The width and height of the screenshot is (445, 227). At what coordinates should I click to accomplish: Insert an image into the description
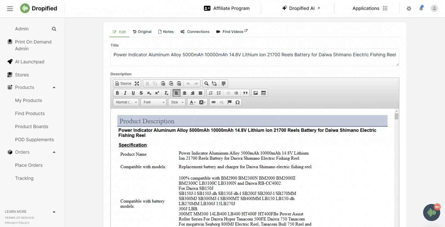256,93
